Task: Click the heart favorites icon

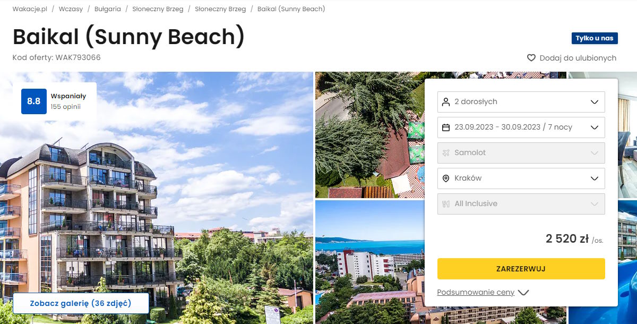Action: tap(531, 58)
